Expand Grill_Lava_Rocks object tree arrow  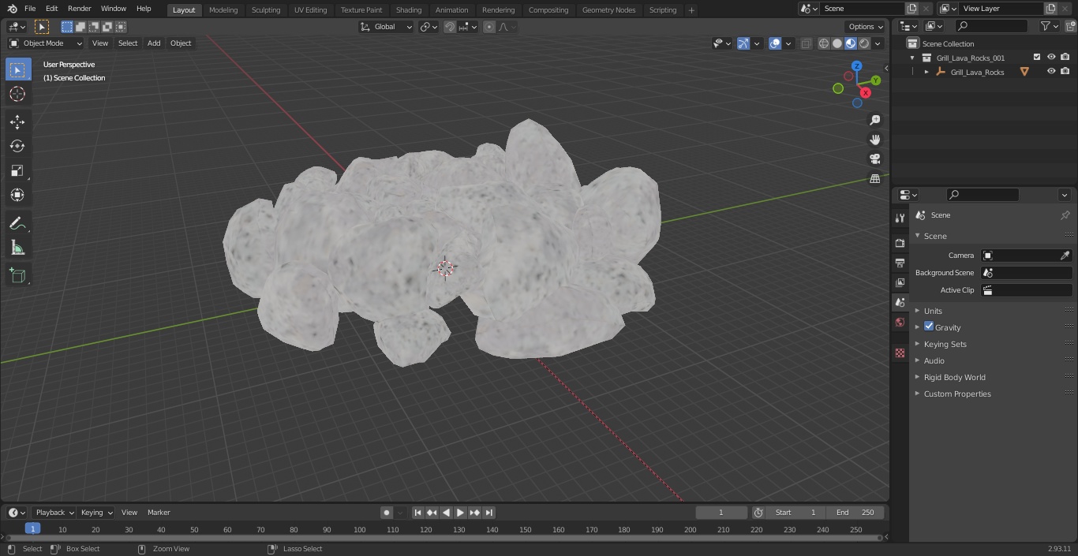tap(926, 72)
